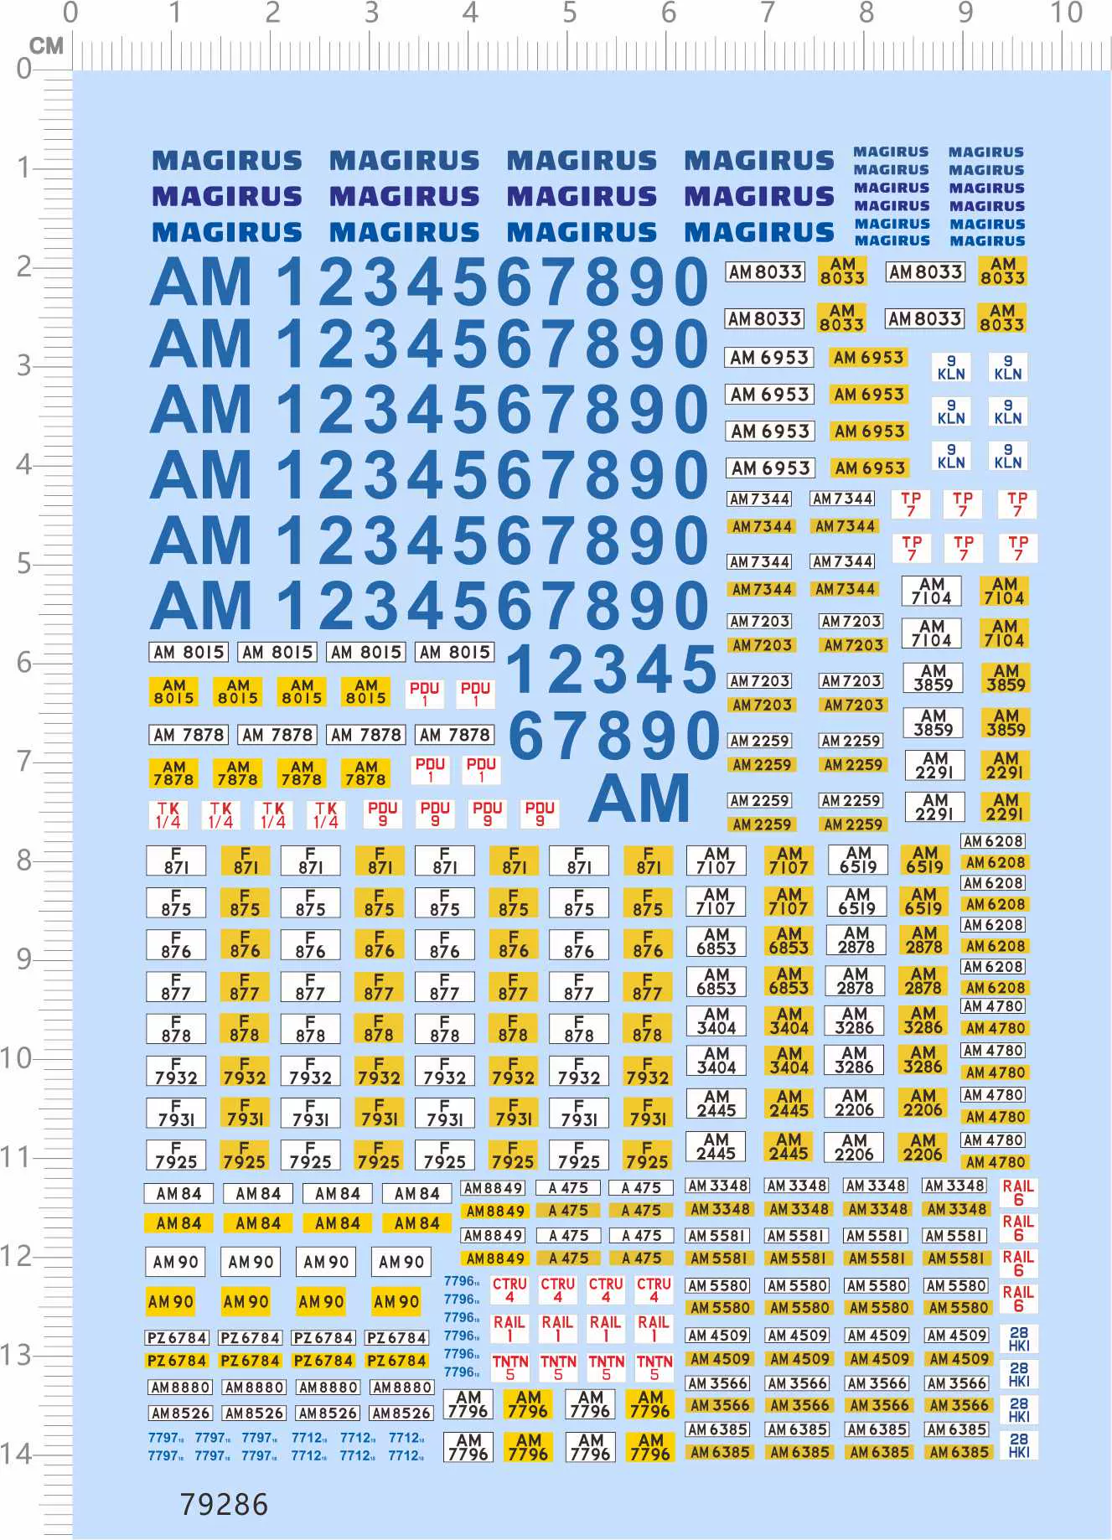Click the sheet number 79286
1112x1540 pixels.
tap(224, 1505)
